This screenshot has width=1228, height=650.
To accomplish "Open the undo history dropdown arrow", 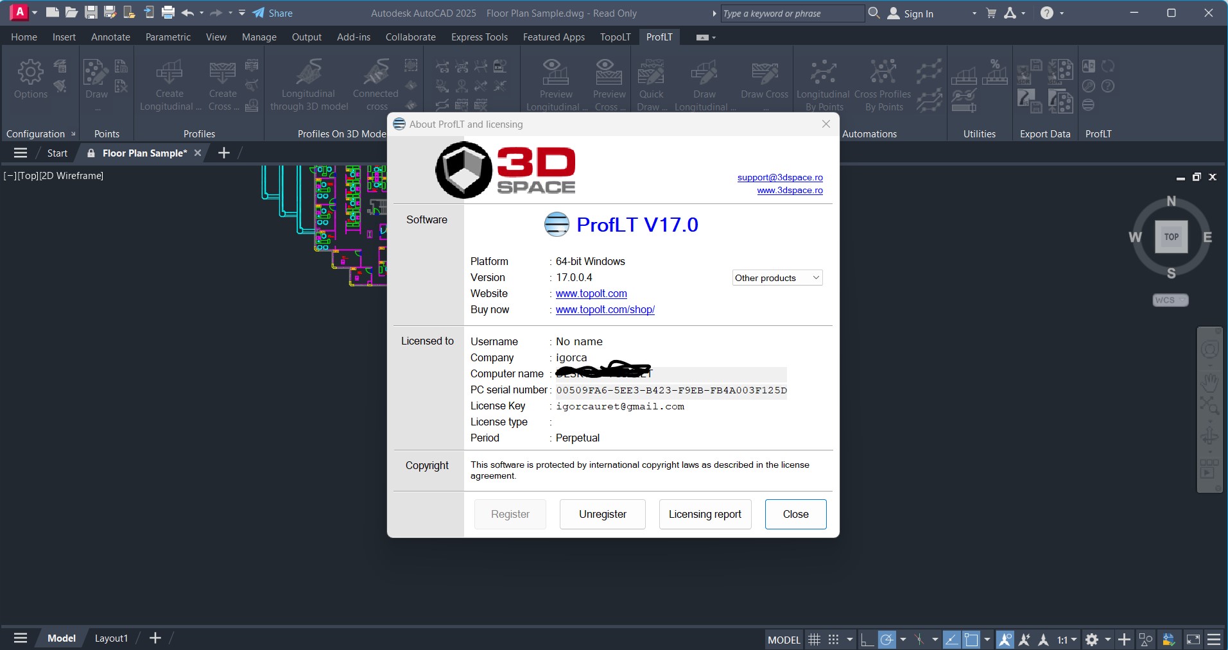I will coord(202,13).
